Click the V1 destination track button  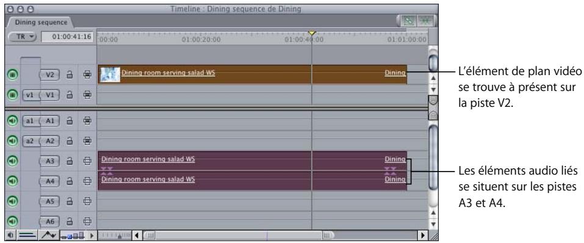[x=49, y=95]
